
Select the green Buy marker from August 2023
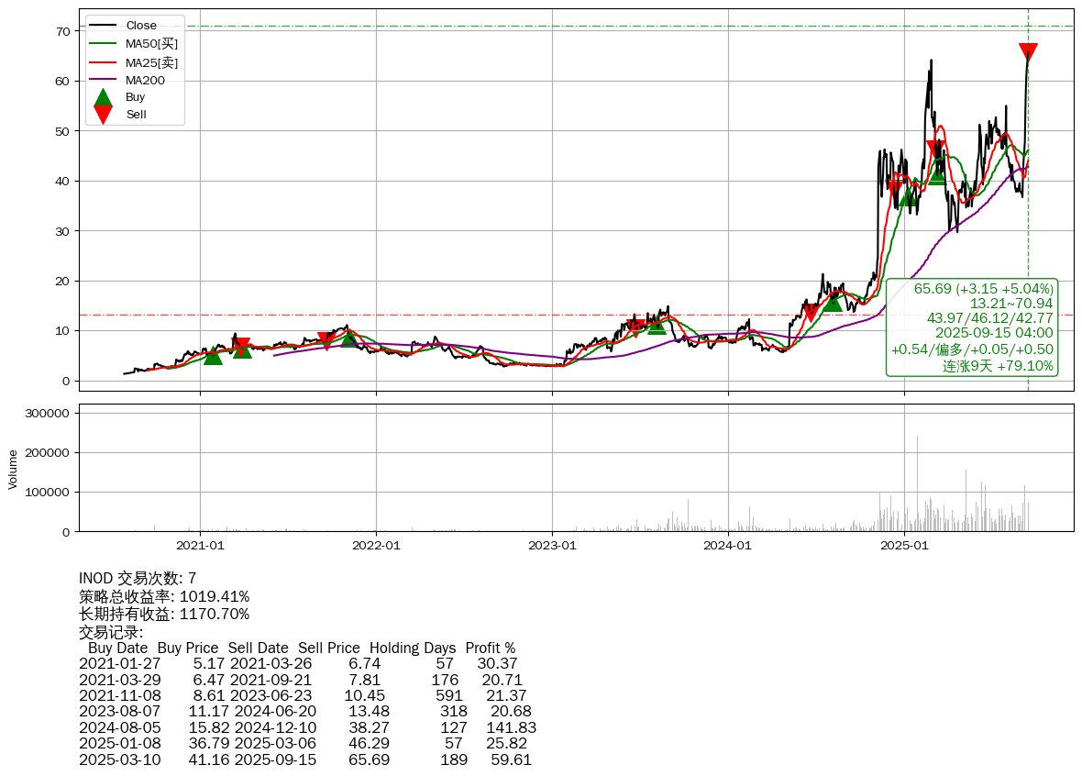tap(657, 325)
